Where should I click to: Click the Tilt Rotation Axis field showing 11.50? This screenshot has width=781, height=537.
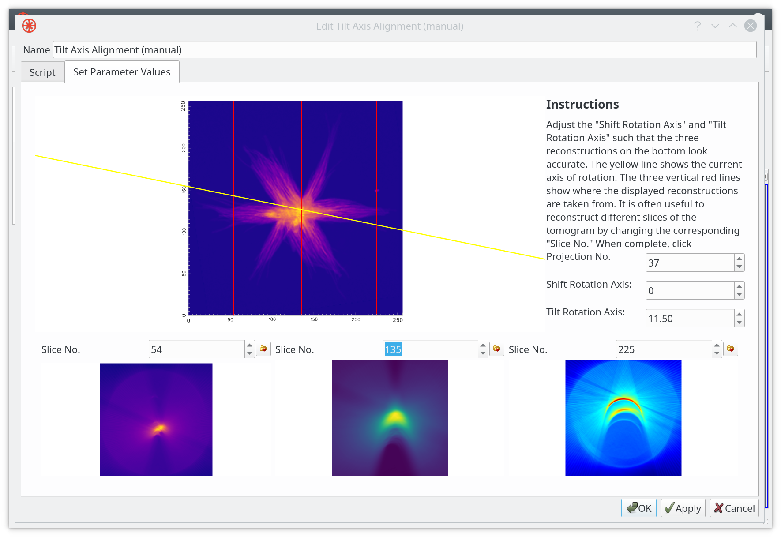[690, 319]
